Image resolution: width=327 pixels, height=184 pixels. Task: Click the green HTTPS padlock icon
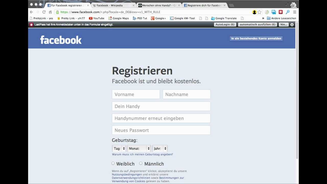click(x=57, y=12)
